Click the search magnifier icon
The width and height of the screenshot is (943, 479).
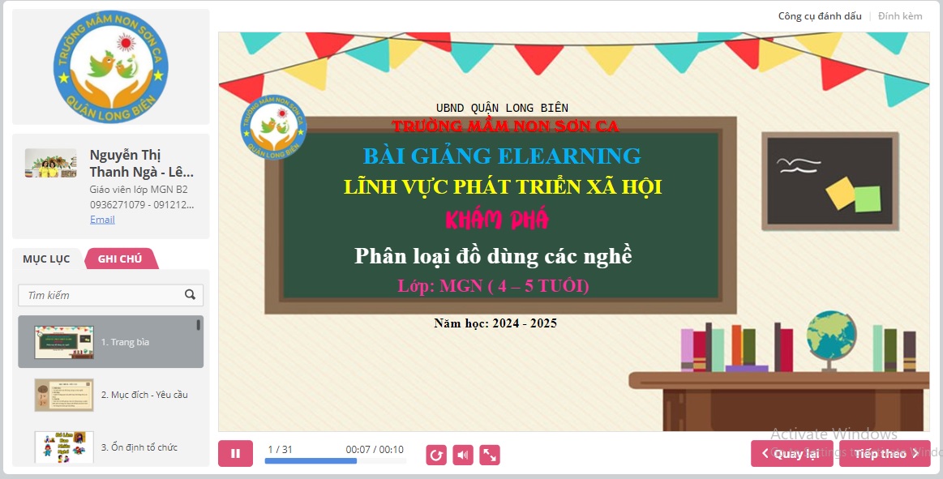click(x=191, y=295)
